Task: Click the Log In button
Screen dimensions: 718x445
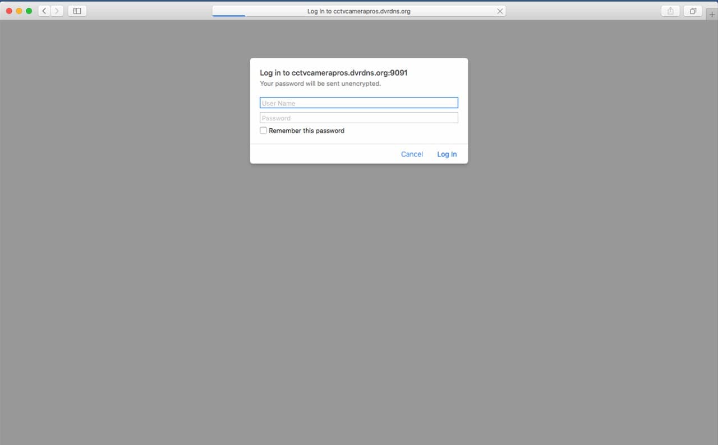Action: pyautogui.click(x=447, y=154)
